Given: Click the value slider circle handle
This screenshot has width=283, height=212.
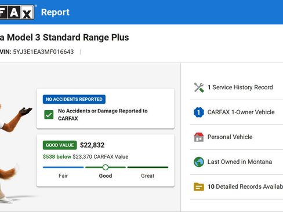Looking at the screenshot, I should [x=106, y=167].
